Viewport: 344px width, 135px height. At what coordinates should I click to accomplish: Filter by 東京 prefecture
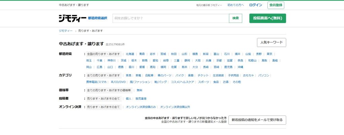click(269, 54)
